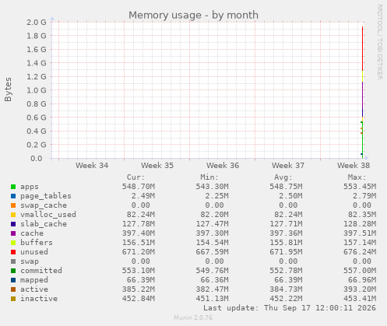This screenshot has width=387, height=326.
Task: Click the 'swap' legend label
Action: tap(30, 261)
